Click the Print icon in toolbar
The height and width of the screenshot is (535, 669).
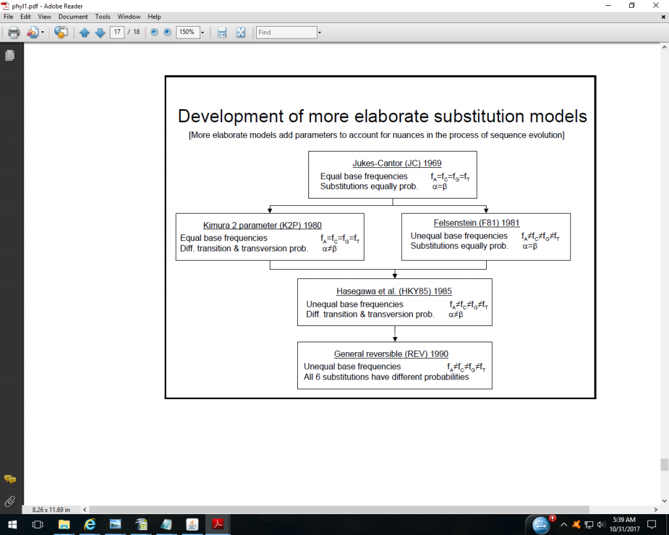(13, 32)
